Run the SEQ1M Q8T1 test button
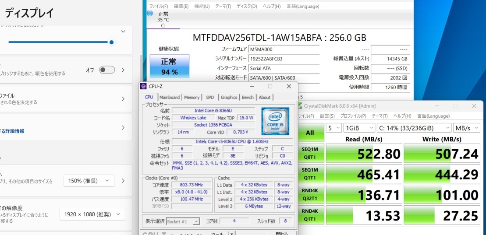 [310, 153]
